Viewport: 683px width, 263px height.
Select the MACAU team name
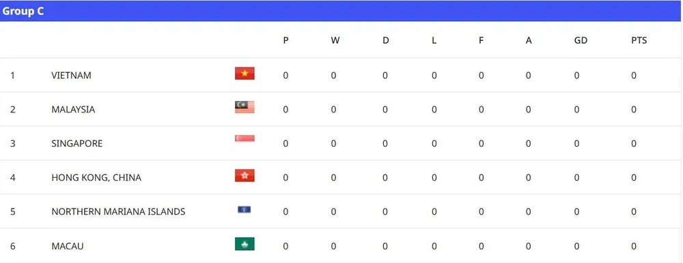click(x=68, y=246)
